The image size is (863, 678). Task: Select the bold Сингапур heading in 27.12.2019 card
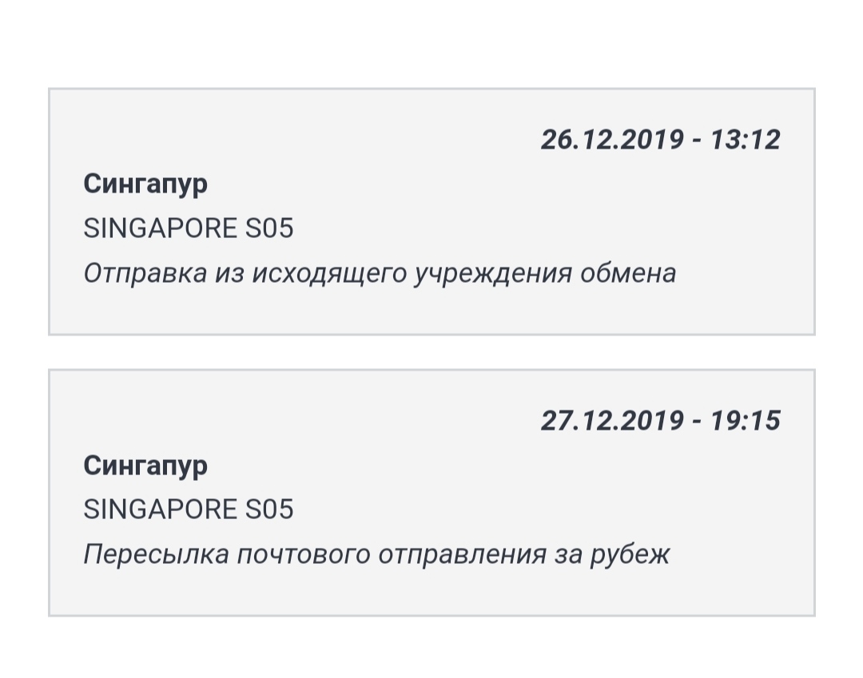tap(145, 466)
